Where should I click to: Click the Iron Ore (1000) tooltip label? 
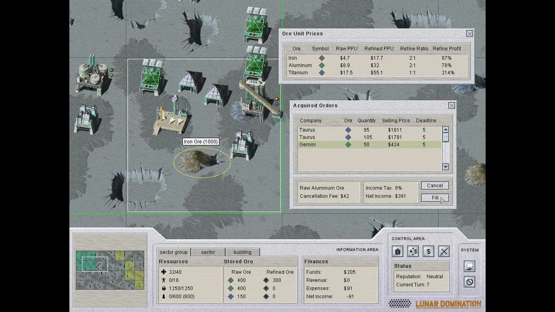tap(201, 142)
